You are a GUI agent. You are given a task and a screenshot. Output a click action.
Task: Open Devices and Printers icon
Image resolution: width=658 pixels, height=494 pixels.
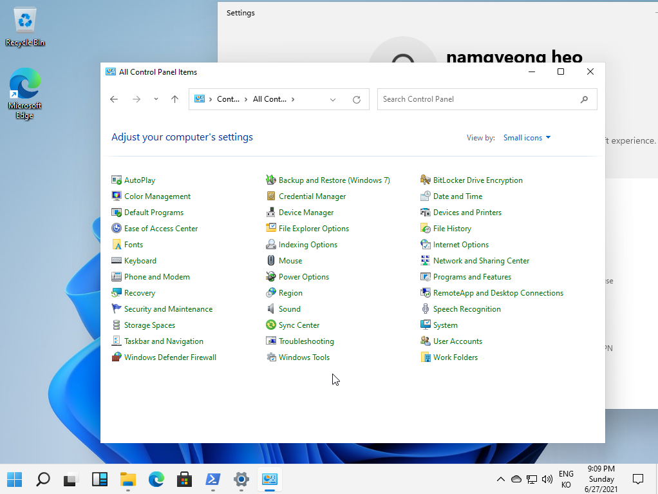tap(426, 213)
